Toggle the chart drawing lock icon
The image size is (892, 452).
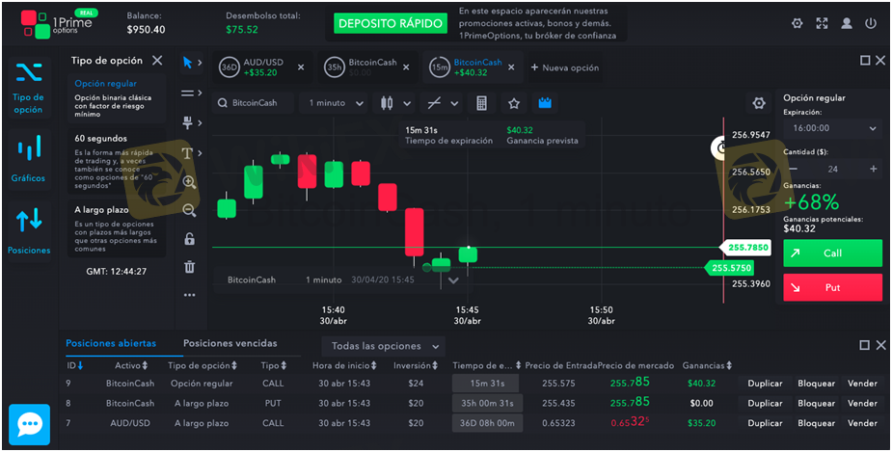pyautogui.click(x=189, y=239)
